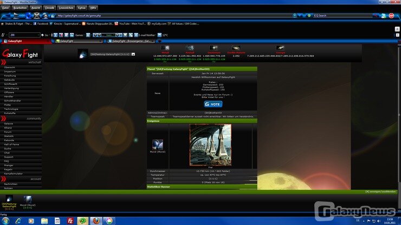Open the Hilfe menu
The width and height of the screenshot is (401, 225).
(93, 8)
